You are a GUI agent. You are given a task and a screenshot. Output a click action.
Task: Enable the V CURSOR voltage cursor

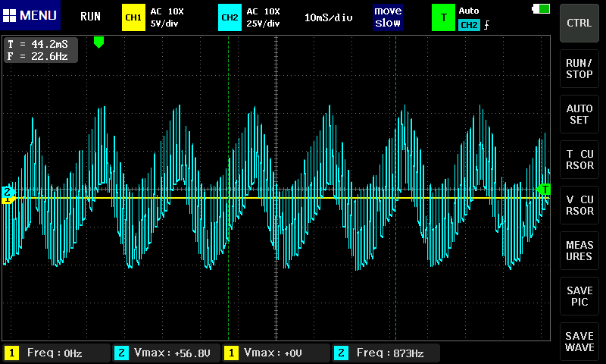[579, 205]
